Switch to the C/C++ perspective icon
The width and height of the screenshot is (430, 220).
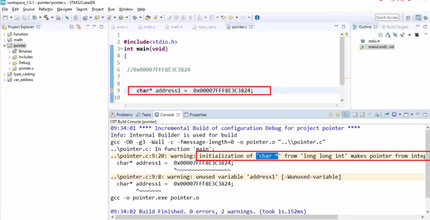[418, 18]
